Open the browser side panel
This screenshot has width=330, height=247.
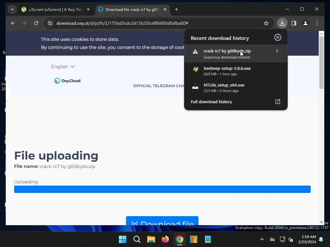294,23
